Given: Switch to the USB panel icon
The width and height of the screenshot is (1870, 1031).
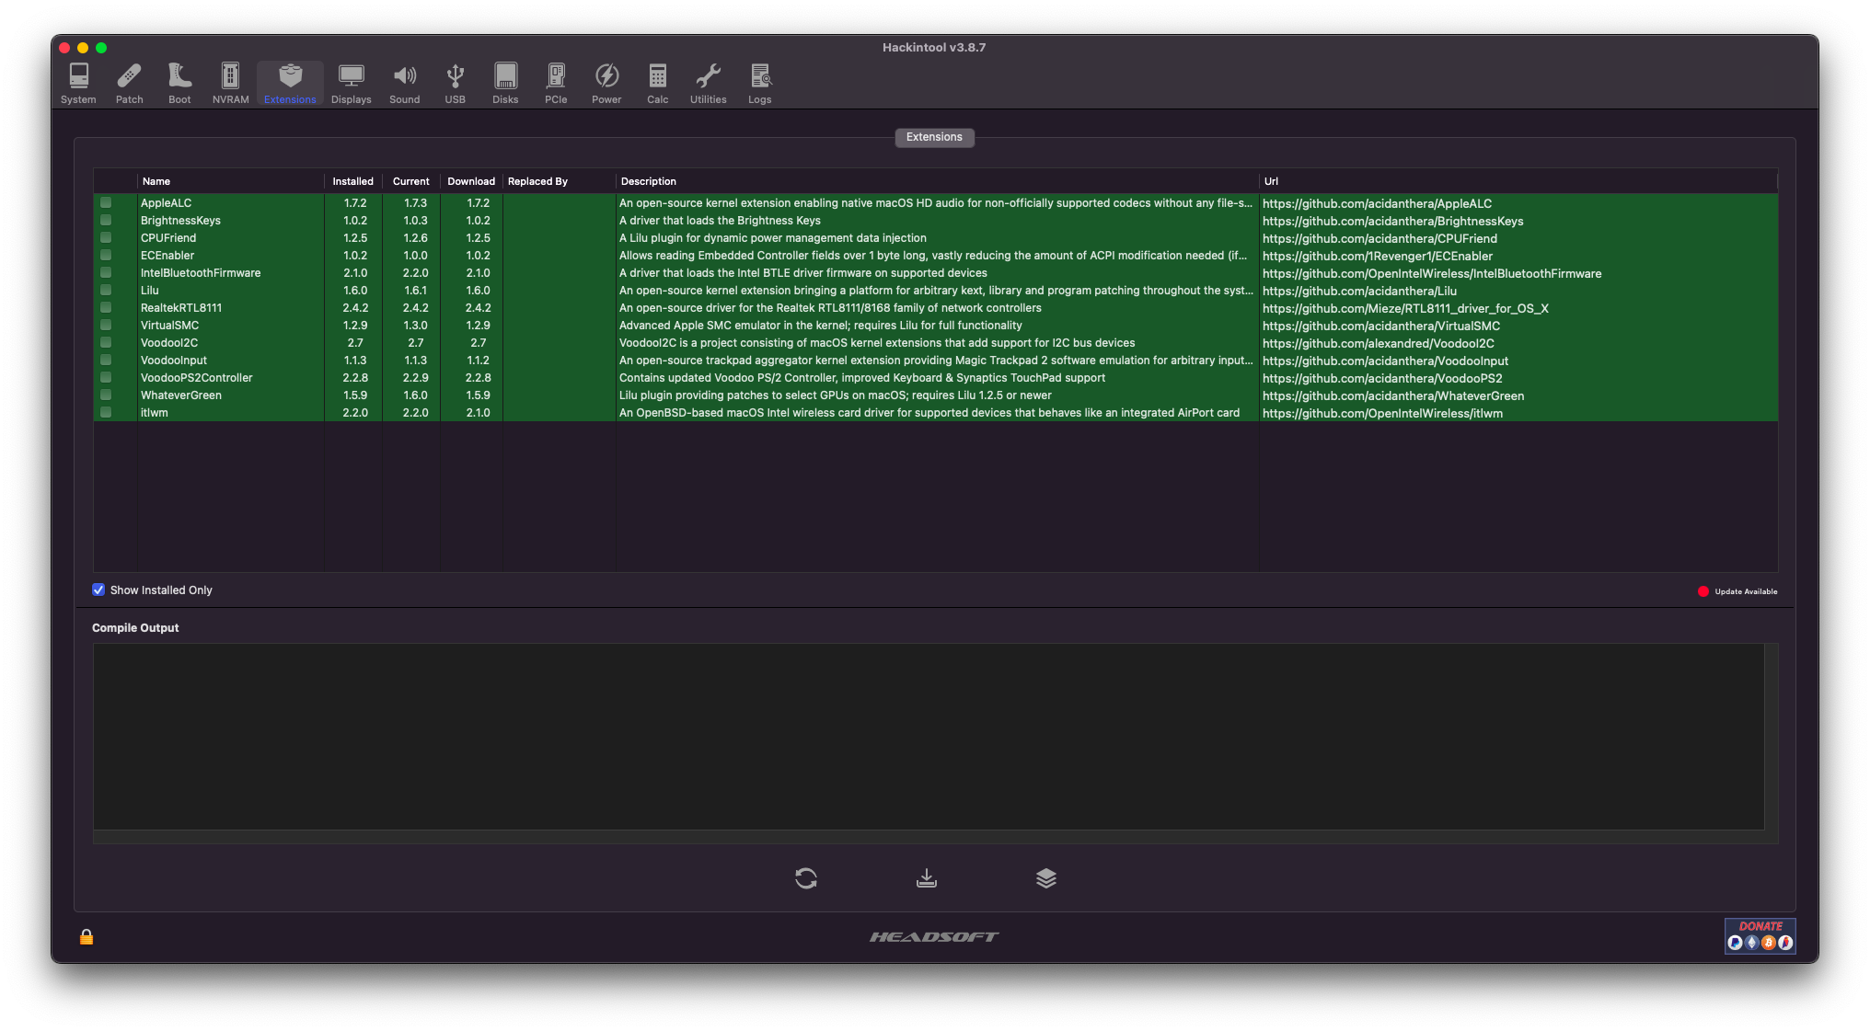Looking at the screenshot, I should click(455, 82).
